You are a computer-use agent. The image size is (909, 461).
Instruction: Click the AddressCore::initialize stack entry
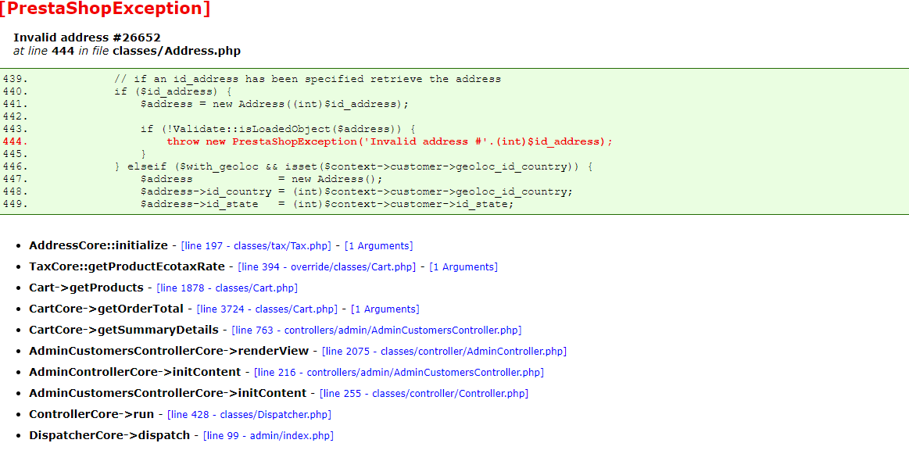(98, 245)
